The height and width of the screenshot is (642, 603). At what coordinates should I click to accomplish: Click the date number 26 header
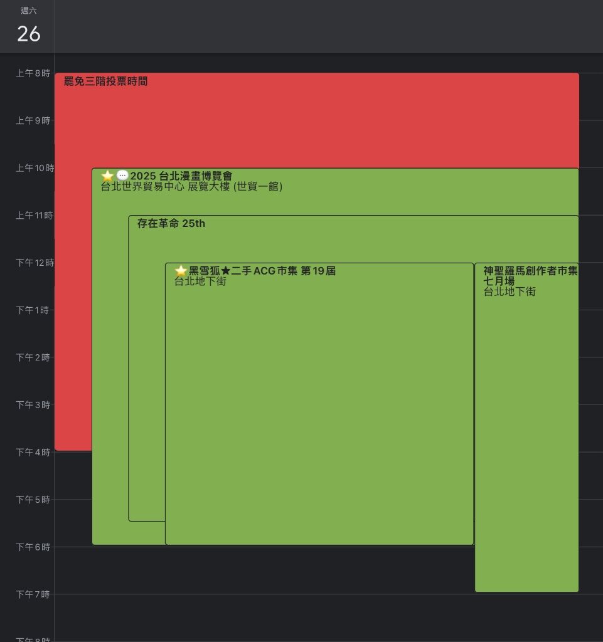pyautogui.click(x=29, y=34)
